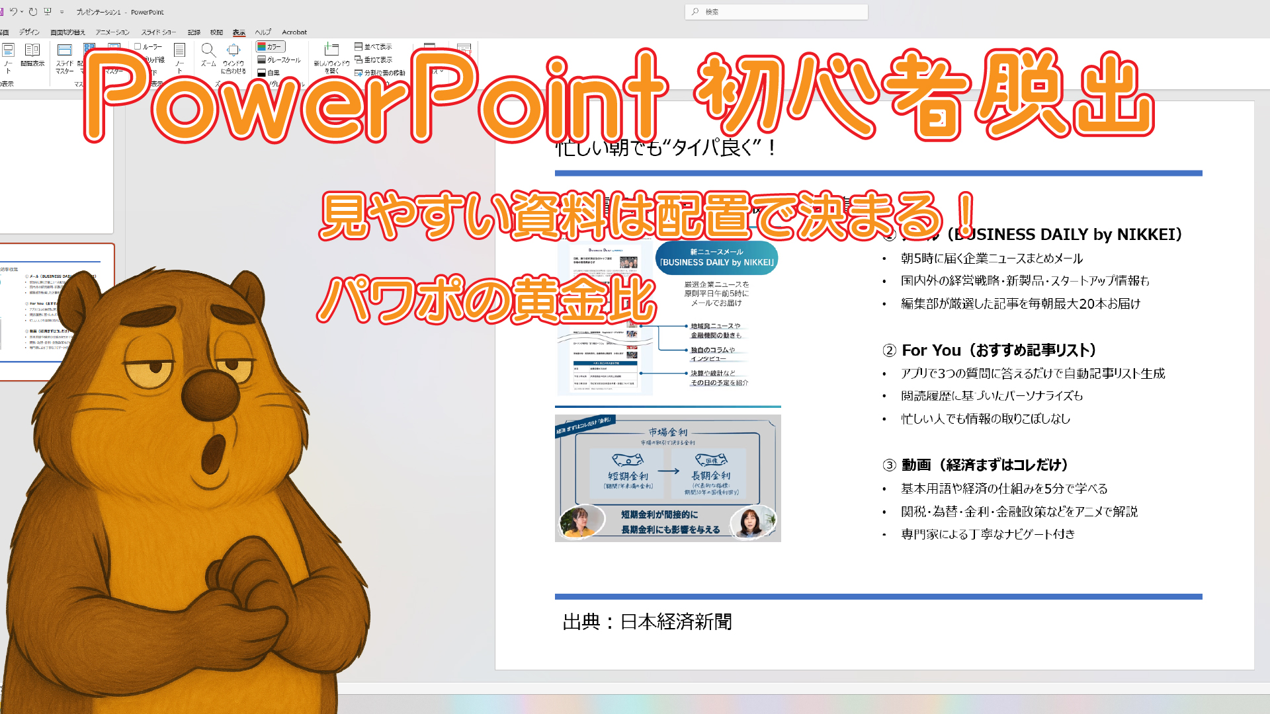Screen dimensions: 1270x714
Task: Click the Undo icon in title bar
Action: tap(13, 12)
